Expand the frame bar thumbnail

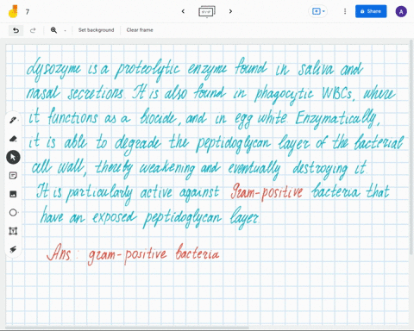[207, 11]
